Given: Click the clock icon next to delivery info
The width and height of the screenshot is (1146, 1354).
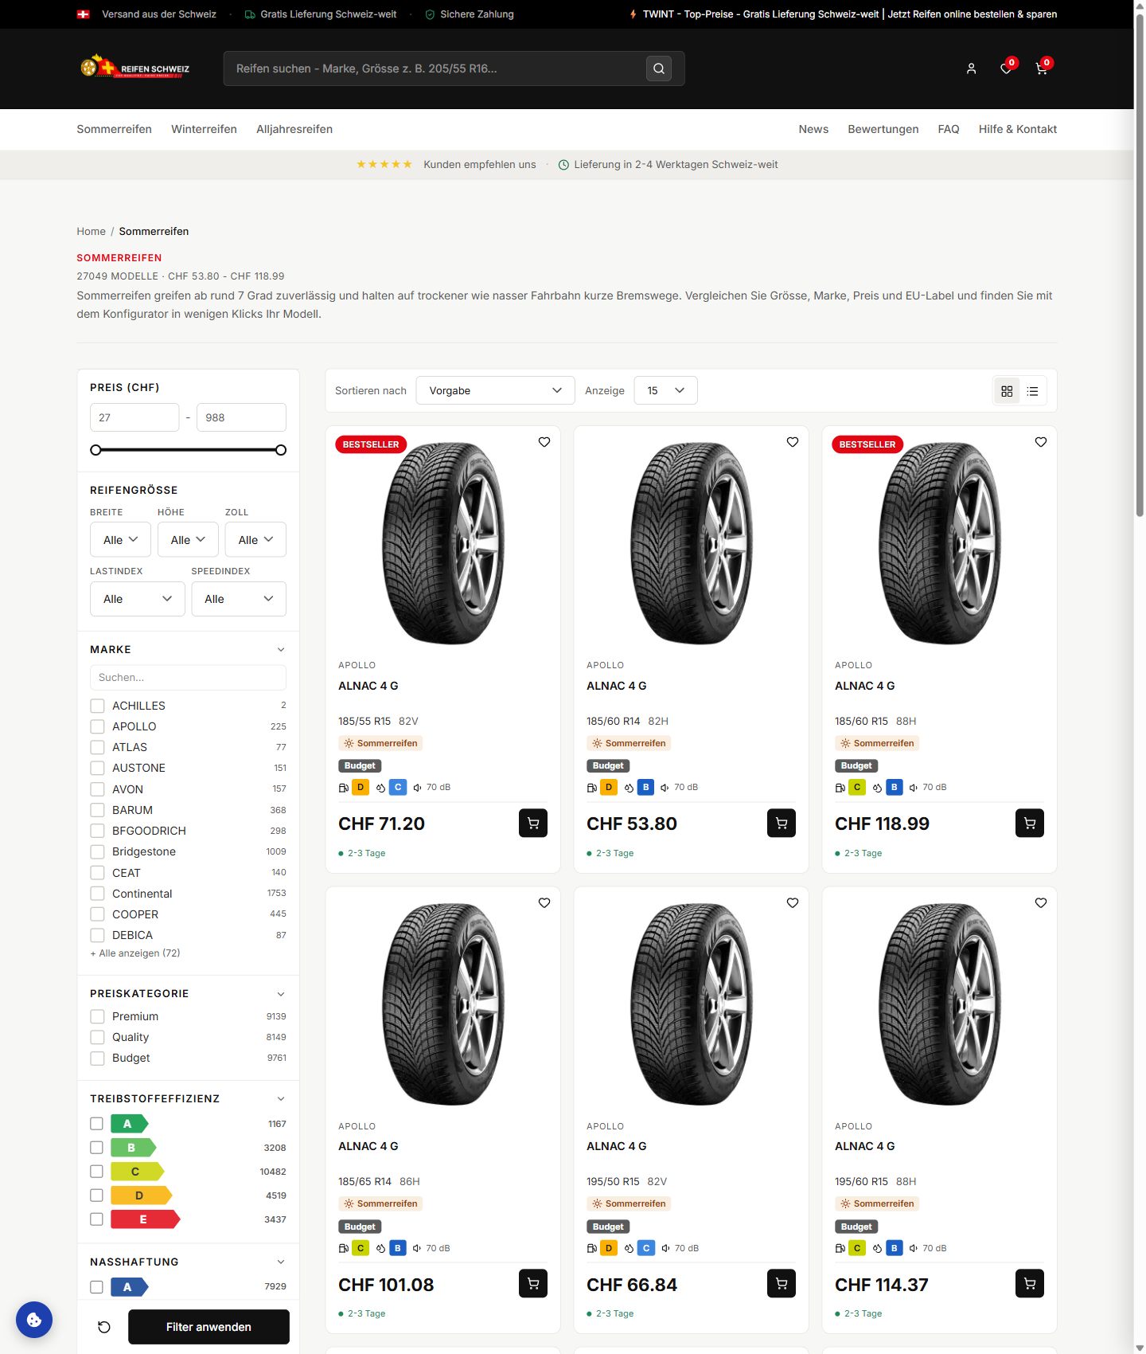Looking at the screenshot, I should 563,165.
